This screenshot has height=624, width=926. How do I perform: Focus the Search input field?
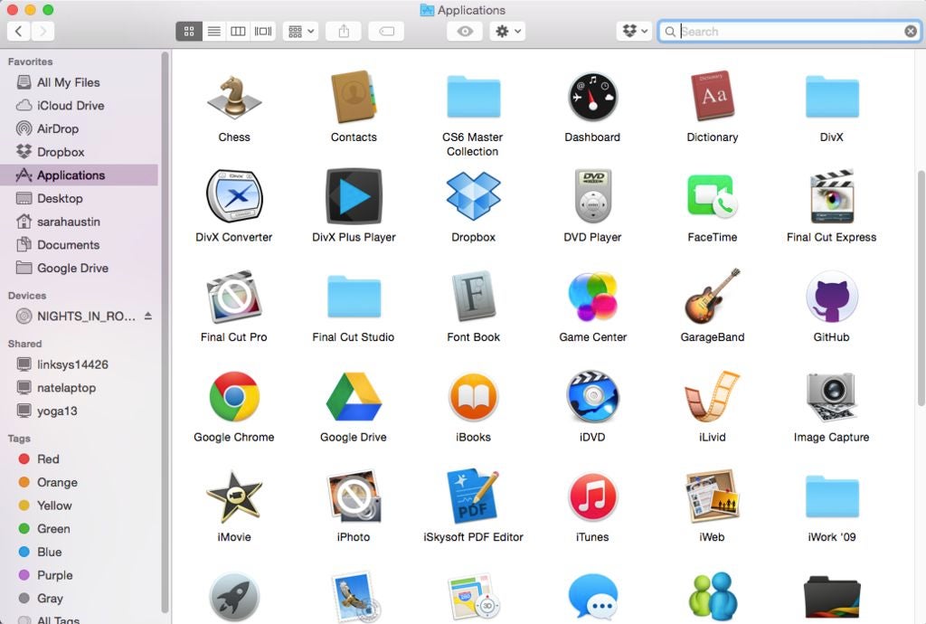tap(789, 32)
